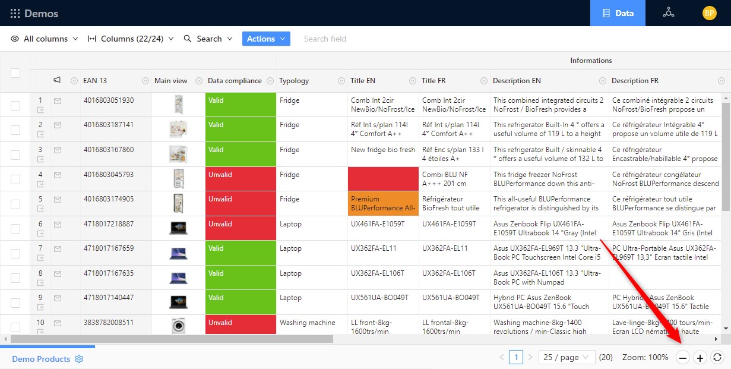The image size is (731, 369).
Task: Open the 25 / page size dropdown
Action: point(567,358)
